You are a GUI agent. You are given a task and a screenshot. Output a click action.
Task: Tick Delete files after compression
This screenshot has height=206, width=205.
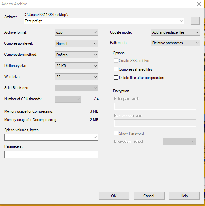[116, 78]
